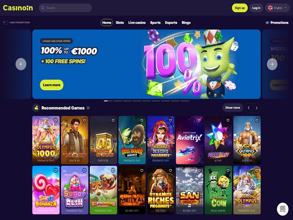Open the Aviatrix game thumbnail
Viewport: 293px width, 220px height.
pos(190,140)
